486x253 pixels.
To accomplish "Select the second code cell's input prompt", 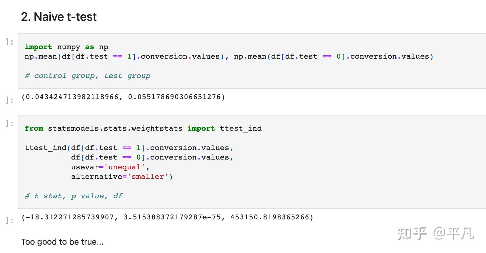I will coord(10,123).
